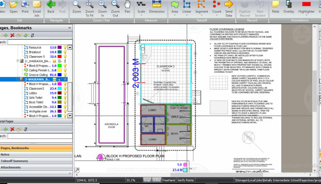Screen dimensions: 321x184
Task: Click tree list scroll-down arrow
Action: point(70,116)
